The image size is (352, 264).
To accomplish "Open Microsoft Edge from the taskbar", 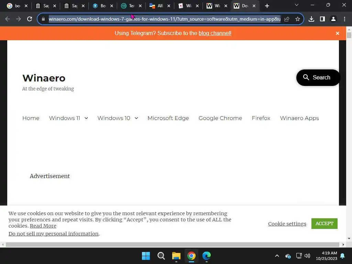I will pyautogui.click(x=207, y=256).
